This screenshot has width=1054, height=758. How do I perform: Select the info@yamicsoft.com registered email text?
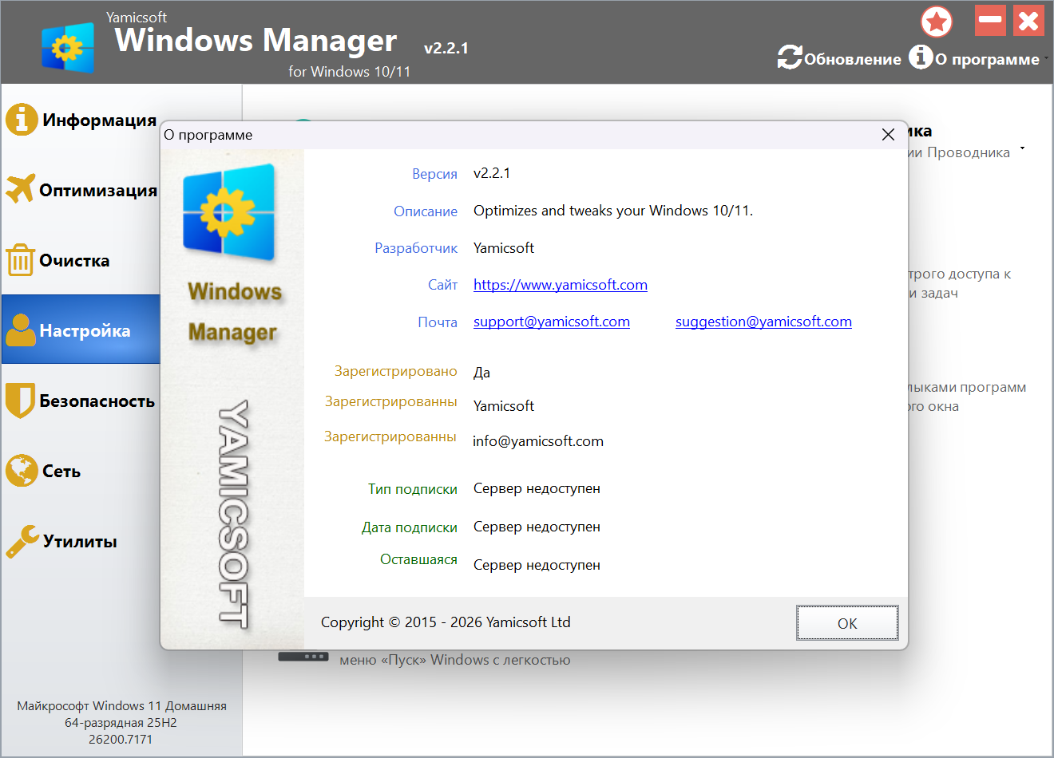pyautogui.click(x=538, y=441)
